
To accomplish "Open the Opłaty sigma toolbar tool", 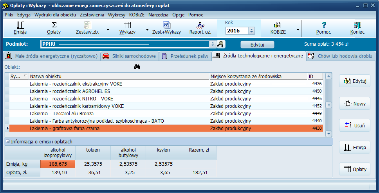I will pos(54,28).
